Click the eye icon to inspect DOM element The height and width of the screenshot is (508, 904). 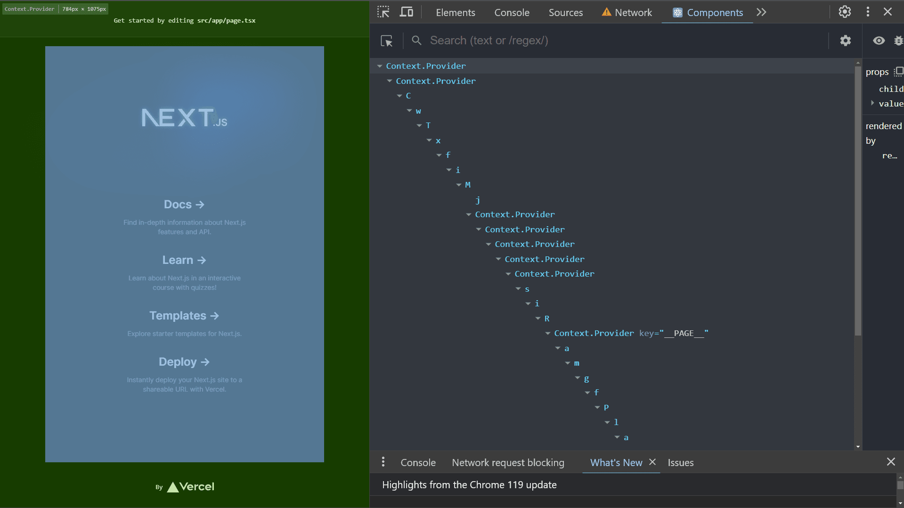coord(879,41)
